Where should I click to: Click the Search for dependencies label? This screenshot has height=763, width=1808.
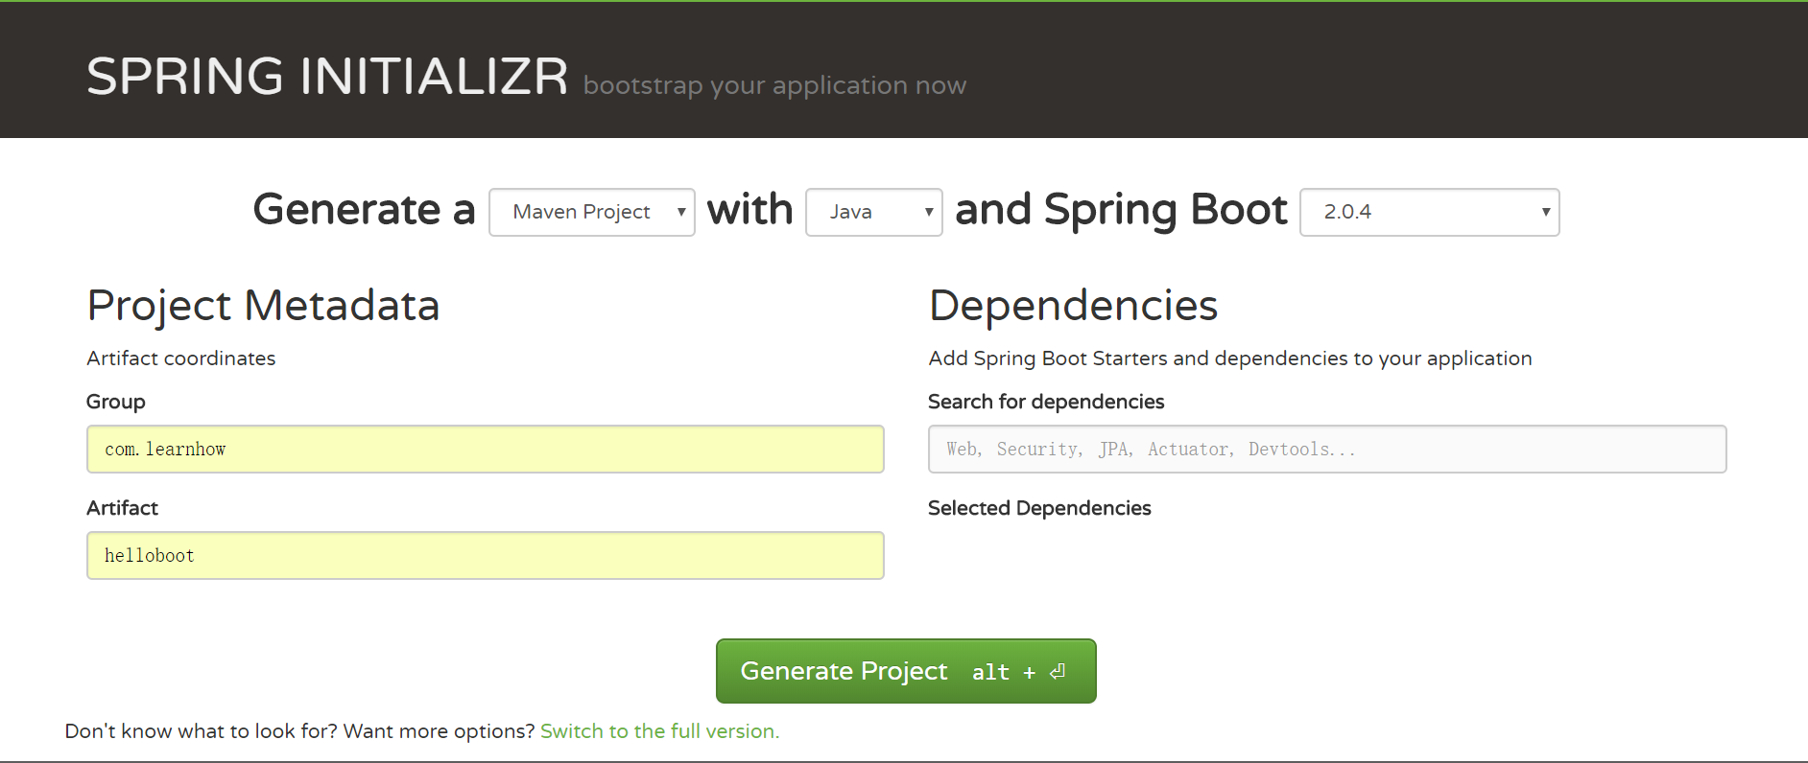point(1046,402)
